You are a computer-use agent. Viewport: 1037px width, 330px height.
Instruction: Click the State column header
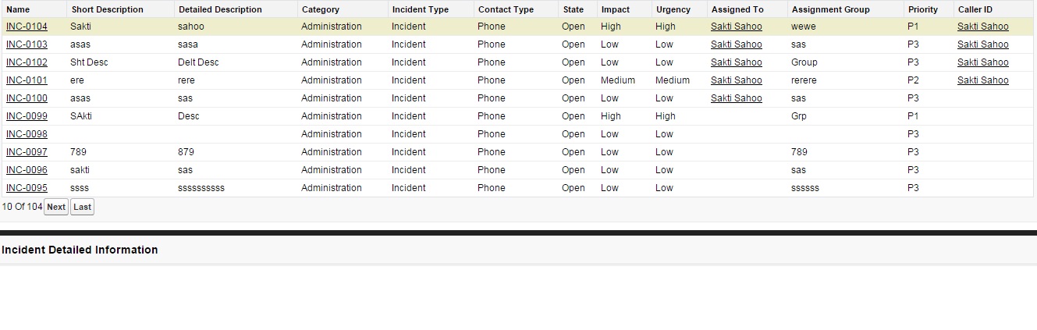(573, 9)
